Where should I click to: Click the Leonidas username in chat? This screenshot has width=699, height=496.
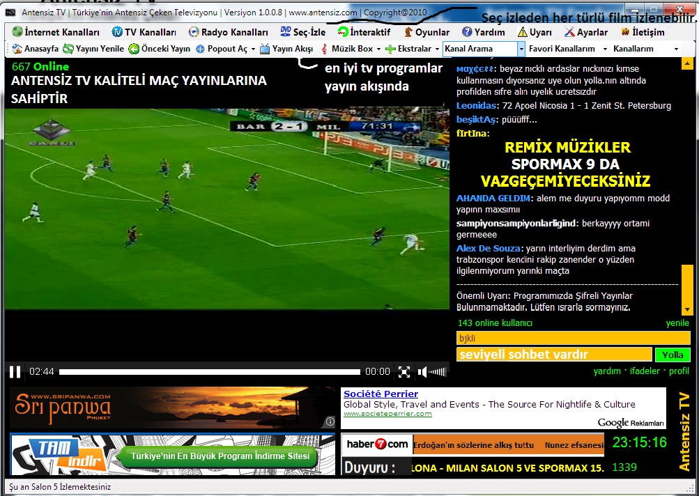coord(476,106)
